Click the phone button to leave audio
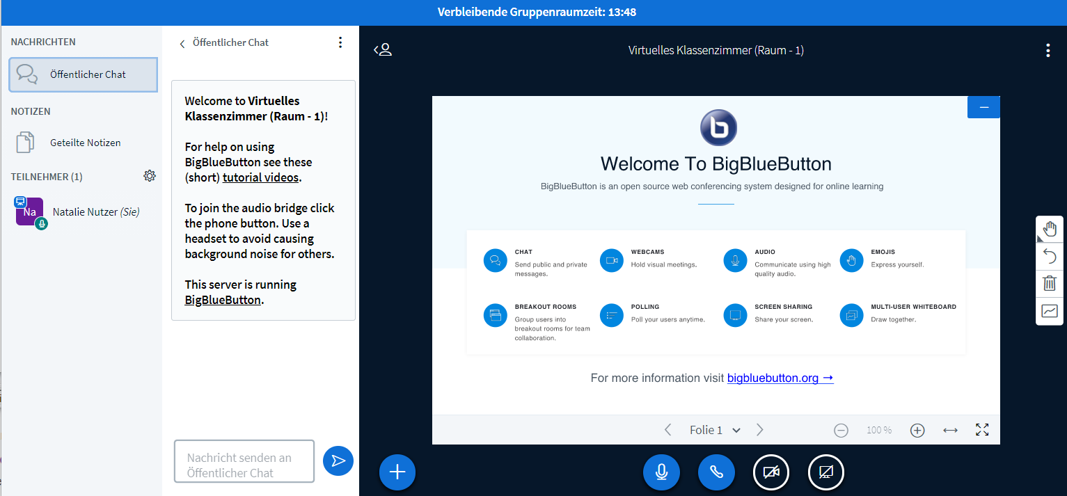The width and height of the screenshot is (1067, 496). 716,473
